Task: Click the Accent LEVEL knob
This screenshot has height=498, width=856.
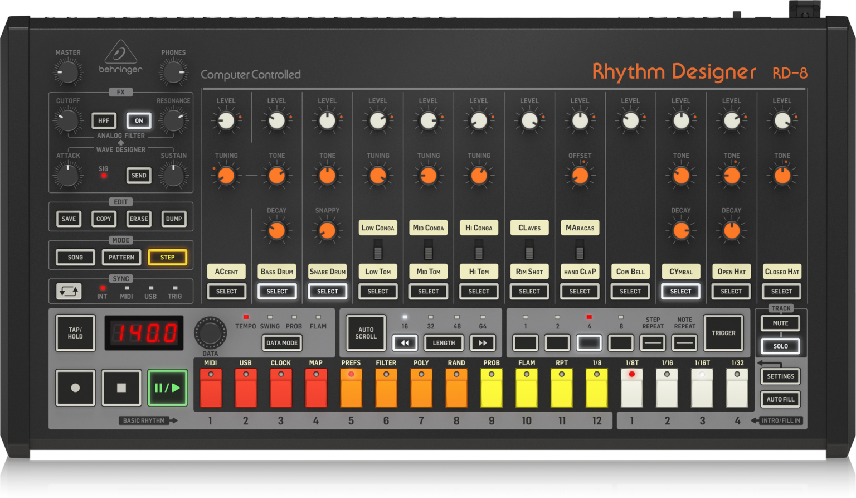Action: tap(226, 120)
